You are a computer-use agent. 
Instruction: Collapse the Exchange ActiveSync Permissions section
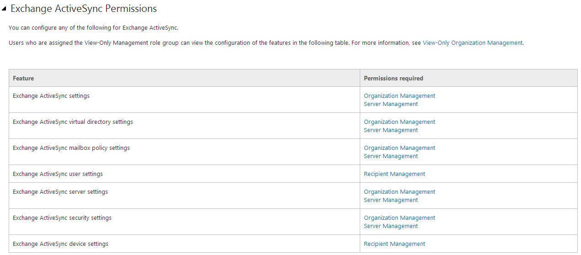pos(4,9)
